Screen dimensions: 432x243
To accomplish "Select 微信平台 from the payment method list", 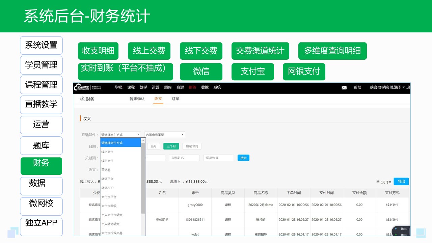I will click(x=107, y=179).
